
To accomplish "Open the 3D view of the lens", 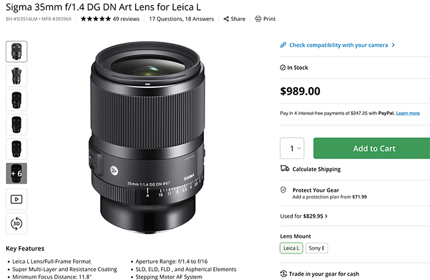I will (x=17, y=223).
